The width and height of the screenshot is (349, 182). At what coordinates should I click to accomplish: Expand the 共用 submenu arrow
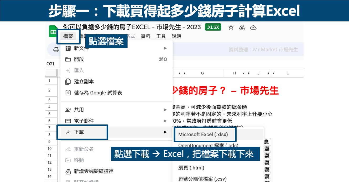[165, 110]
